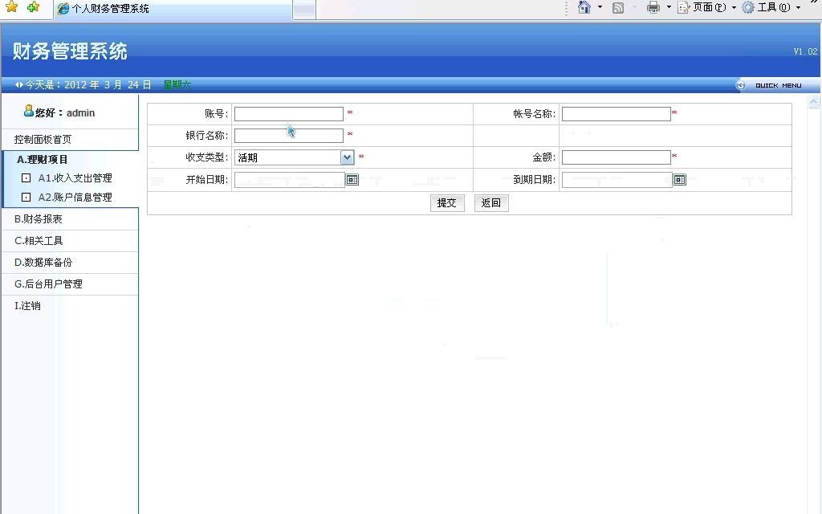Click the Quick Menu icon on the right
The height and width of the screenshot is (514, 822).
click(740, 84)
